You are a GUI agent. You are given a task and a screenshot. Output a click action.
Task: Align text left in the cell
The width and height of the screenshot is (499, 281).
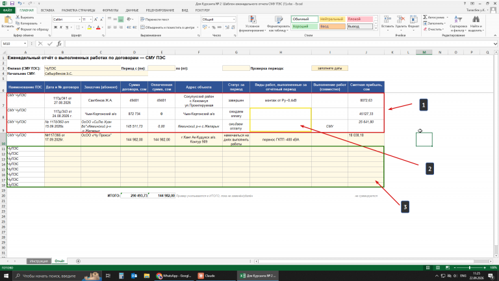tap(109, 27)
